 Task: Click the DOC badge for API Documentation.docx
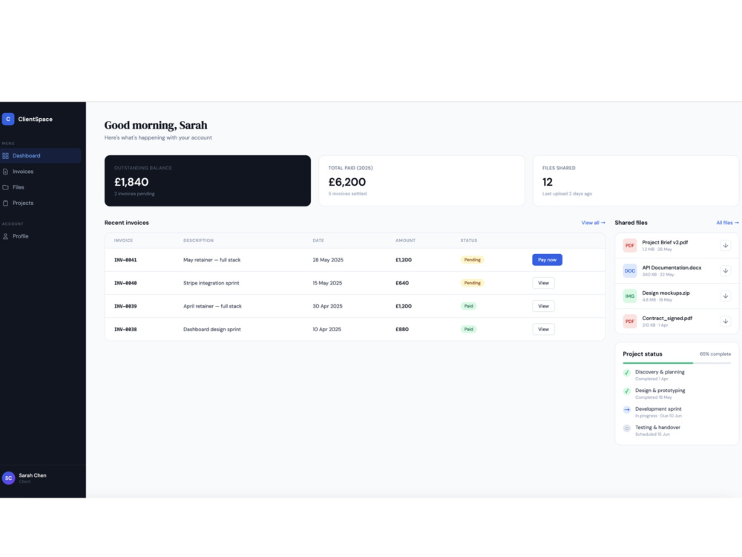[630, 270]
